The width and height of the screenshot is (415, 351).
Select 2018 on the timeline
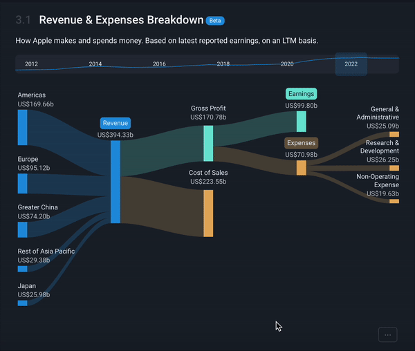click(x=223, y=64)
